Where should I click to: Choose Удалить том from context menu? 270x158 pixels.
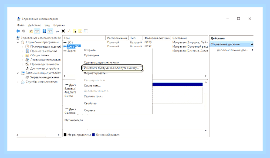tap(93, 96)
